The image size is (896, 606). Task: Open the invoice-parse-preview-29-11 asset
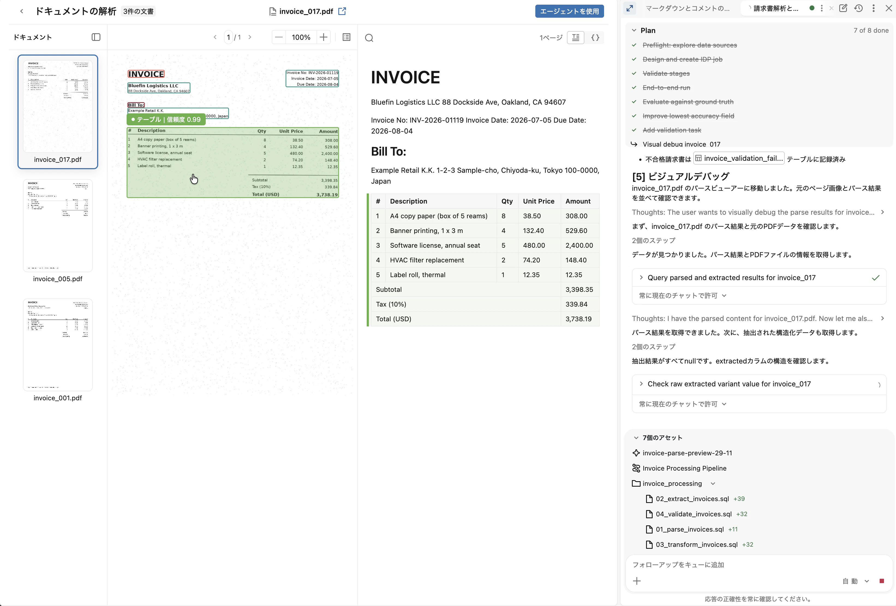(x=687, y=453)
